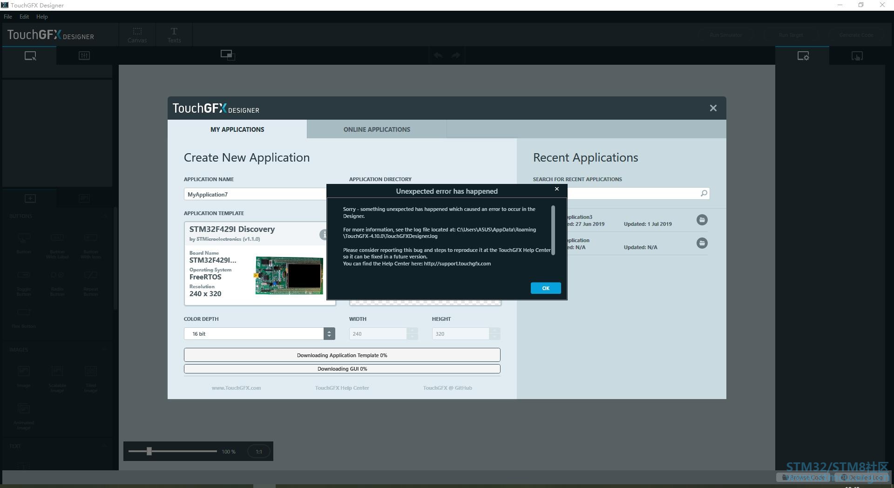Viewport: 894px width, 488px height.
Task: Click the overlapping screens toolbar icon
Action: (228, 55)
